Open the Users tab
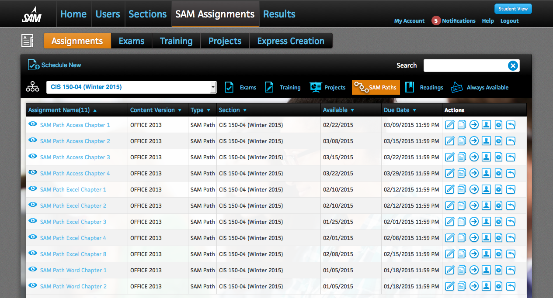Viewport: 553px width, 298px height. (108, 14)
